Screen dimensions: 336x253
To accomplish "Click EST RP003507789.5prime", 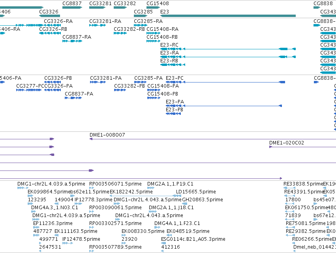I will (x=92, y=251).
